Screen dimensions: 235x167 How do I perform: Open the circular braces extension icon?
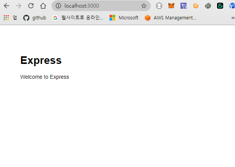tap(159, 6)
